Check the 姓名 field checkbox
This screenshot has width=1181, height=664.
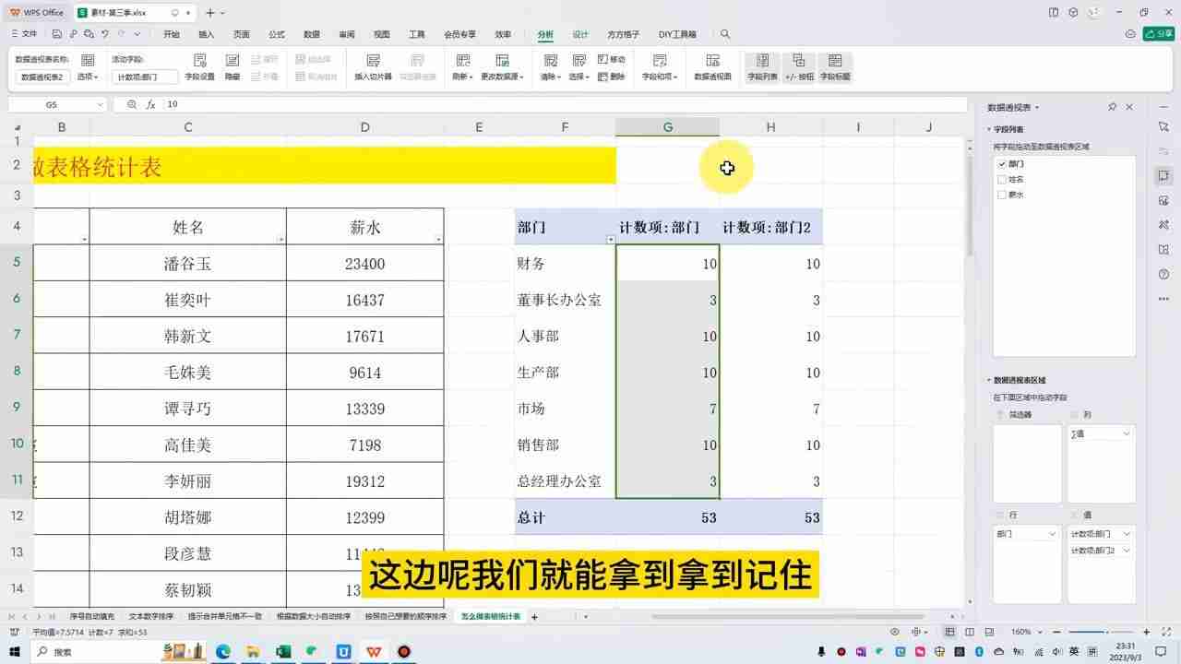pyautogui.click(x=1002, y=179)
